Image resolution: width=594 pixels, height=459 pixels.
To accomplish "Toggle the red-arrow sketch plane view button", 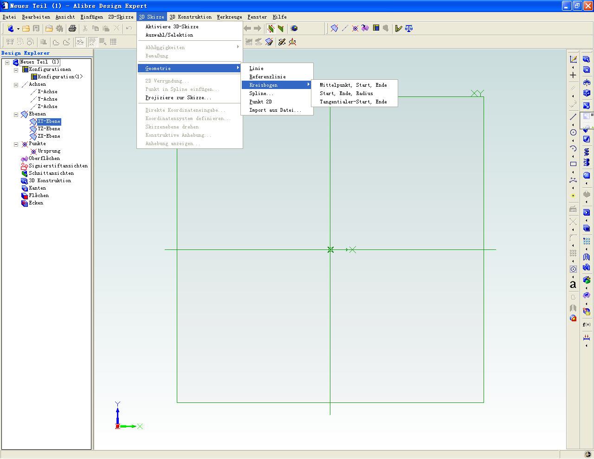I will pyautogui.click(x=270, y=28).
